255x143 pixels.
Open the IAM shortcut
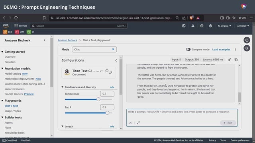20,32
